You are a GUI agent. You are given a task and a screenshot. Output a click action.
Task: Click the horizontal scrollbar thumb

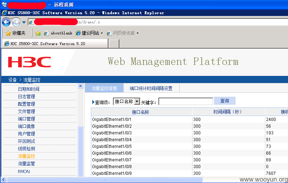pos(104,180)
